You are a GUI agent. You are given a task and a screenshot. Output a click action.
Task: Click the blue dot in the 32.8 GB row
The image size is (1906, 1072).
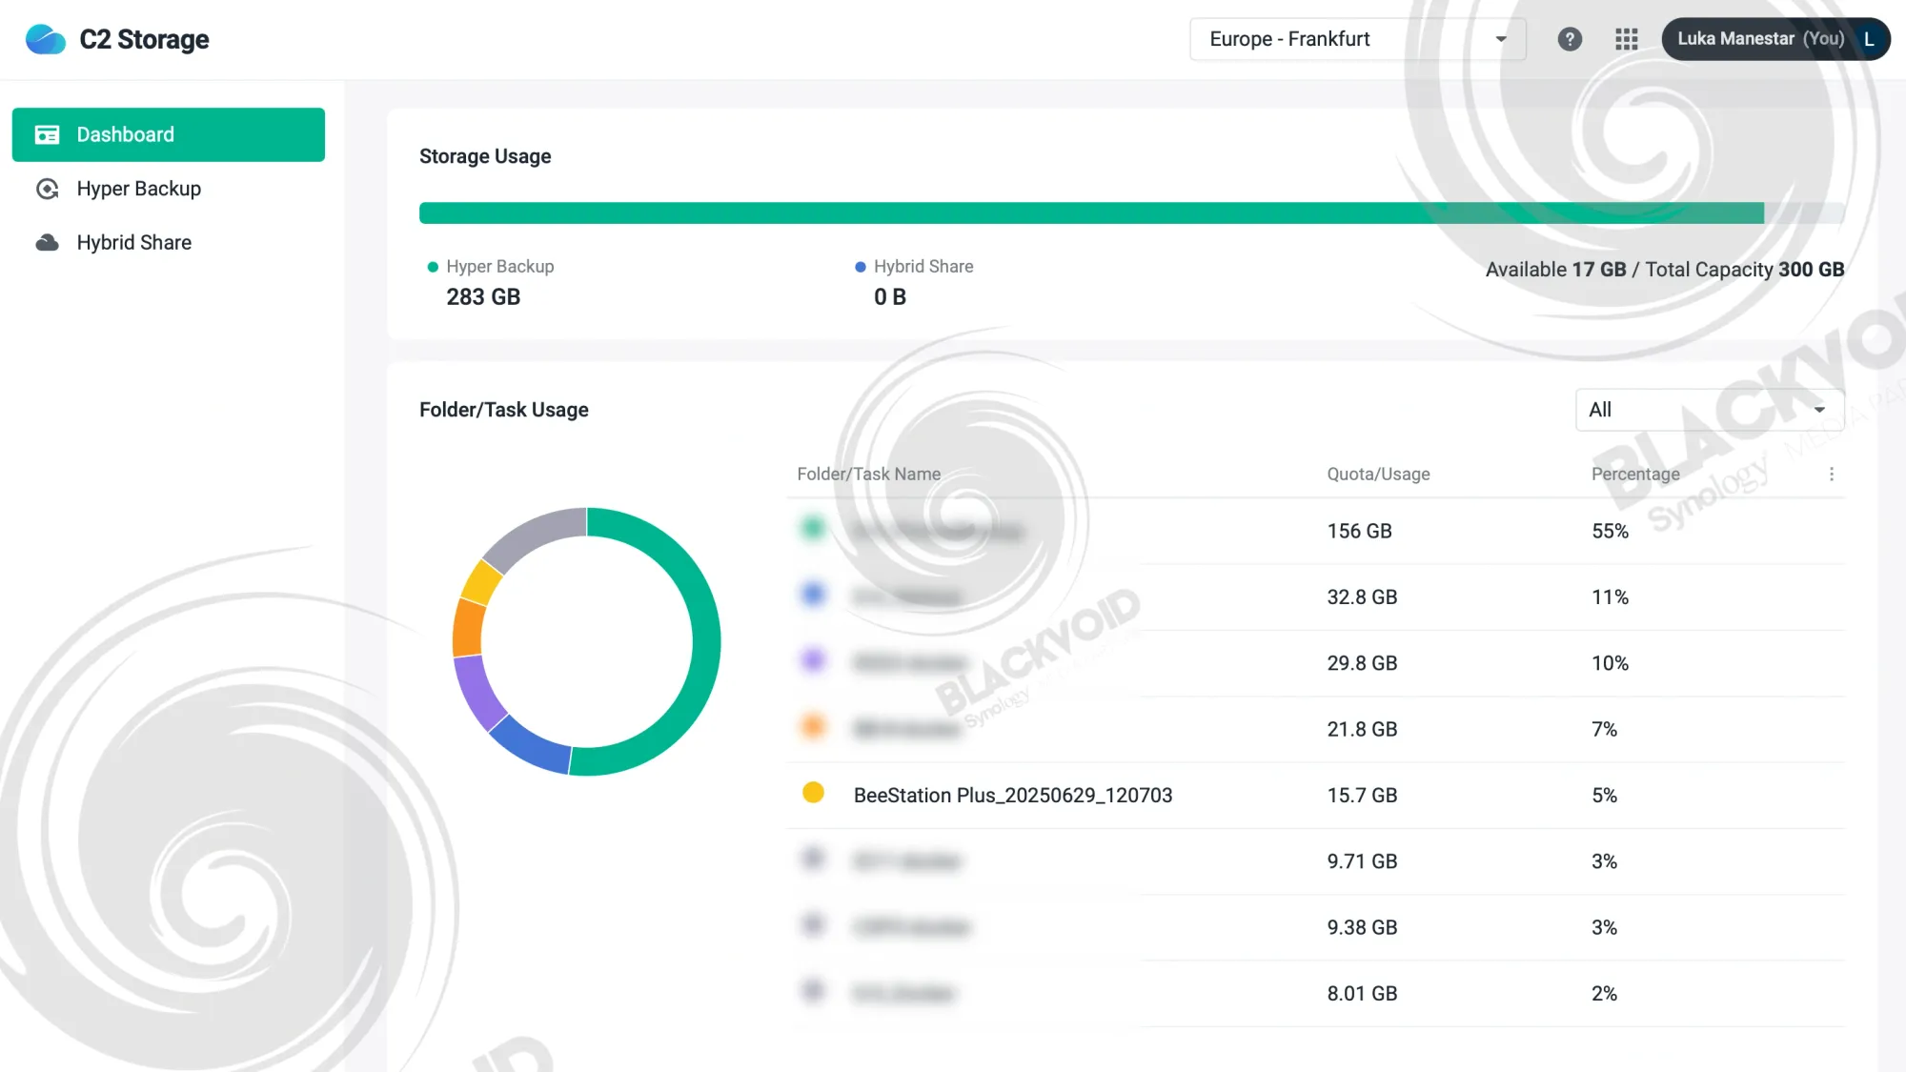813,594
